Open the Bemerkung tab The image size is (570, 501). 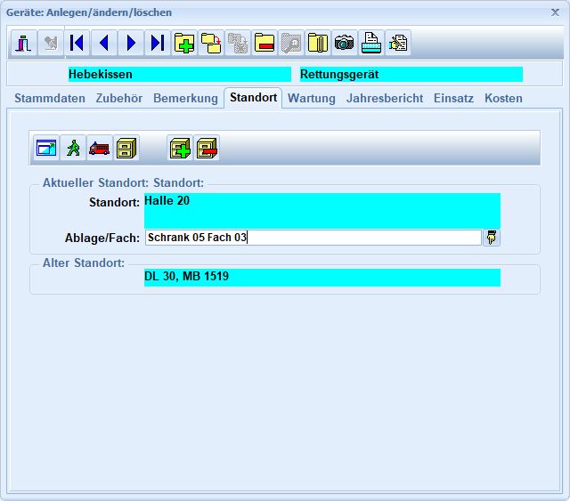[x=186, y=98]
